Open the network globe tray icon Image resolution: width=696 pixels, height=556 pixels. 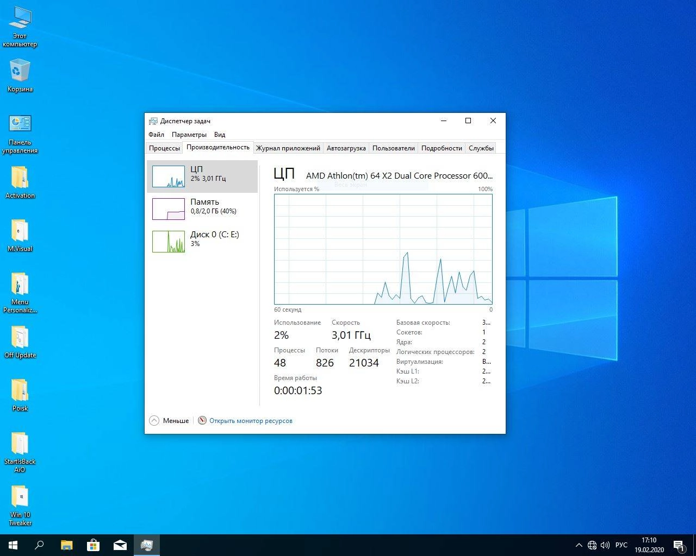pyautogui.click(x=592, y=545)
